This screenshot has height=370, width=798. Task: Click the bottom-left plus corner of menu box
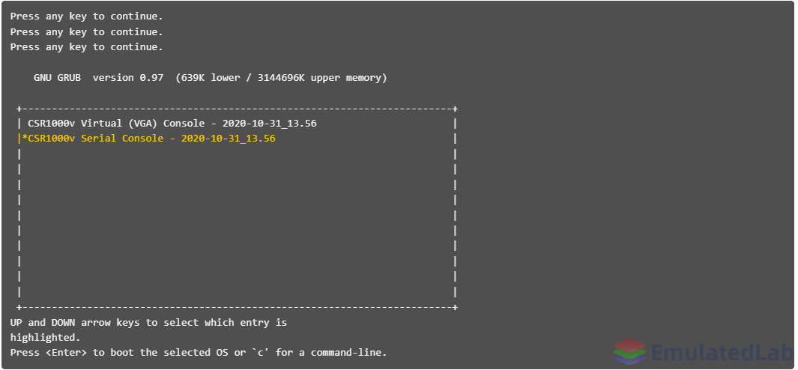coord(19,307)
